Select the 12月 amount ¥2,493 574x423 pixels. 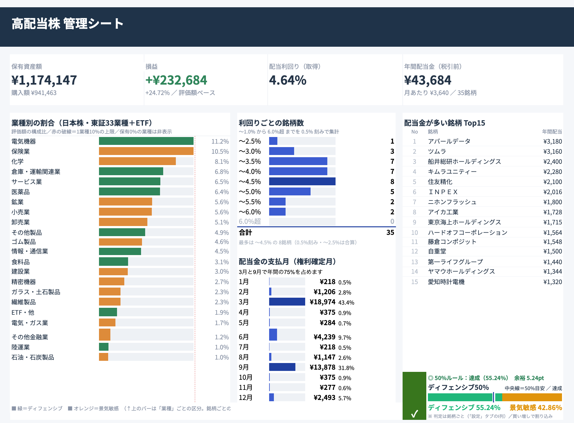324,398
